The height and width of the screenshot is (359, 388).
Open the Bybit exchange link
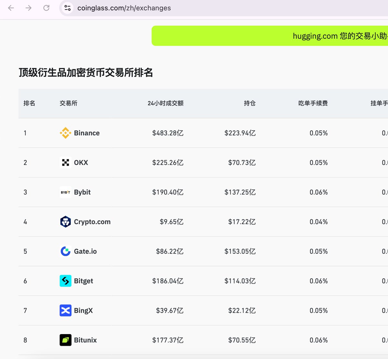click(82, 192)
